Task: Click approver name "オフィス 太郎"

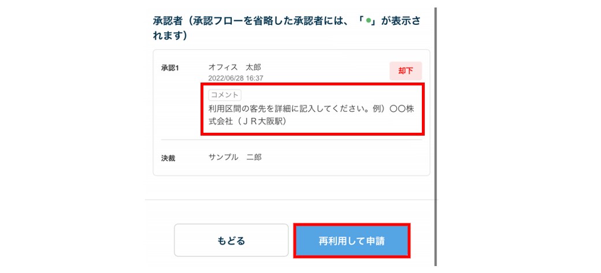Action: click(235, 67)
